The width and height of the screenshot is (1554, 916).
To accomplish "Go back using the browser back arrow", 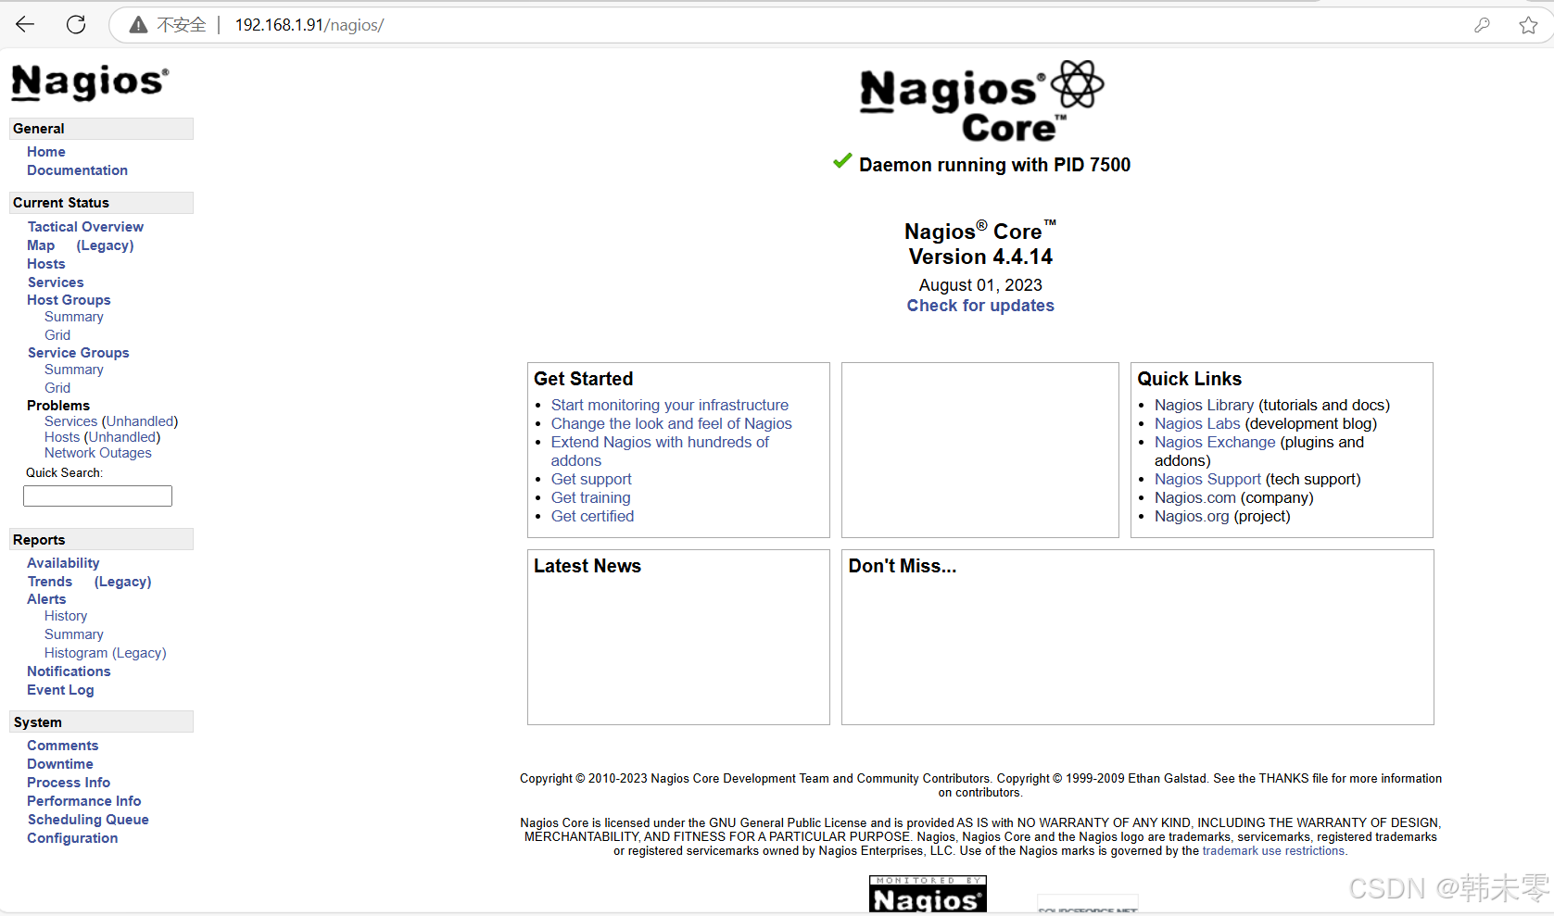I will coord(25,25).
